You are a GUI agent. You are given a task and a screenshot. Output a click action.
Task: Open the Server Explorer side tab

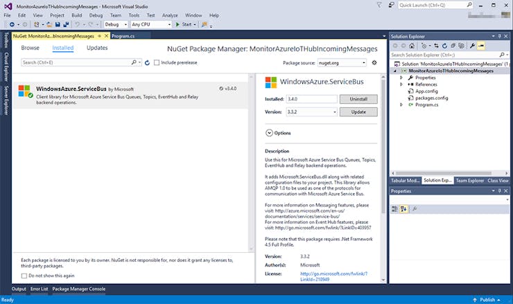click(x=6, y=100)
